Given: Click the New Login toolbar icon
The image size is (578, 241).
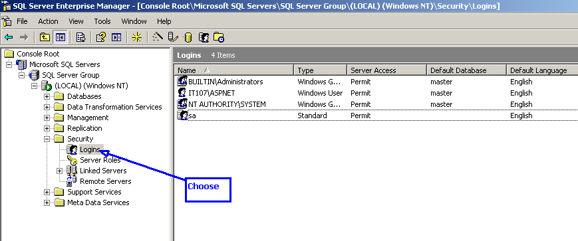Looking at the screenshot, I should coord(204,37).
